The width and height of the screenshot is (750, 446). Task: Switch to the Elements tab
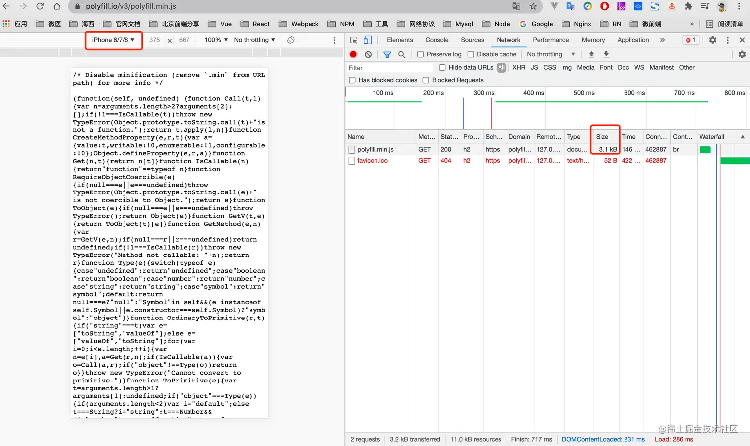coord(400,40)
